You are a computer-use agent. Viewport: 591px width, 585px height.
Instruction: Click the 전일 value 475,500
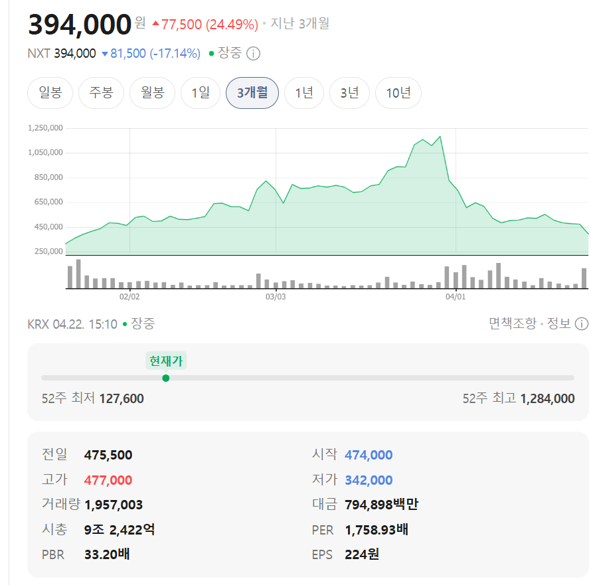[108, 455]
